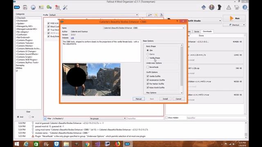This screenshot has width=262, height=147.
Task: Toggle the Show Hidden checkbox
Action: (x=167, y=118)
